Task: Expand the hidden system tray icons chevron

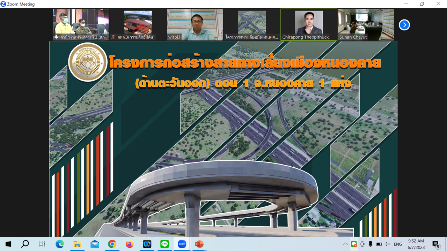Action: click(345, 244)
